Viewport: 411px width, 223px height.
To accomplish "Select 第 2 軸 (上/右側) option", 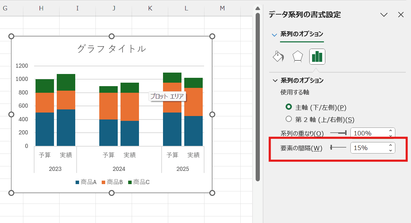I will [x=288, y=119].
